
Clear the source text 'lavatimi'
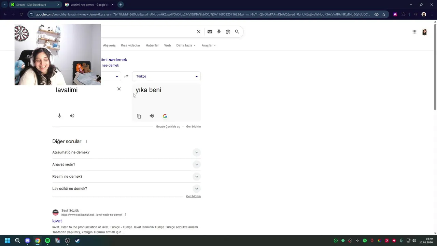tap(119, 89)
